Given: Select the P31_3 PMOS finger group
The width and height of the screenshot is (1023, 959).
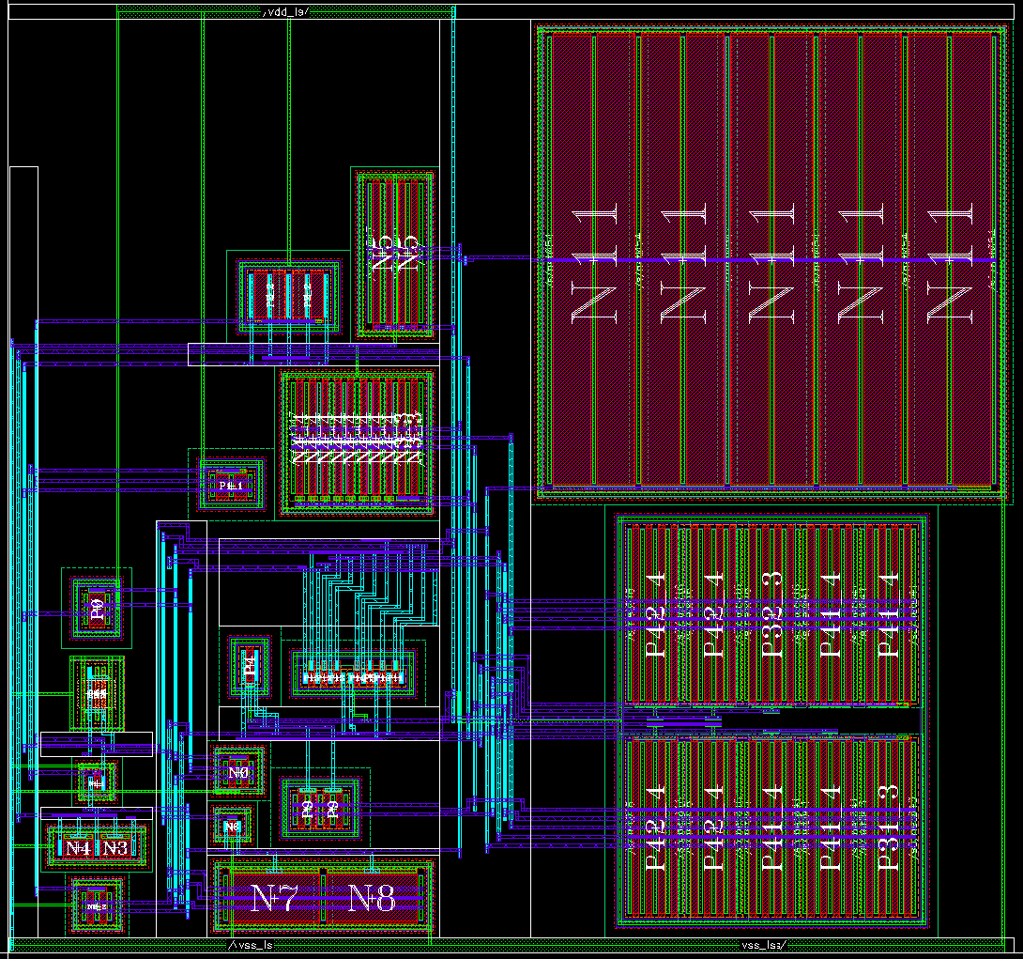Looking at the screenshot, I should (889, 827).
